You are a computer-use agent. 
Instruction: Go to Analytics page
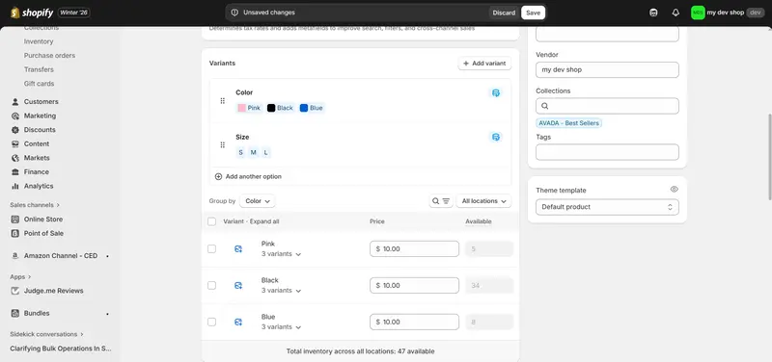[x=39, y=186]
